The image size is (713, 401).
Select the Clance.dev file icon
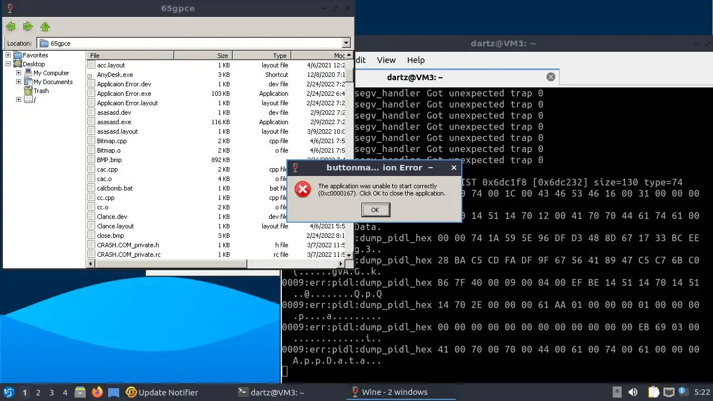pyautogui.click(x=91, y=217)
